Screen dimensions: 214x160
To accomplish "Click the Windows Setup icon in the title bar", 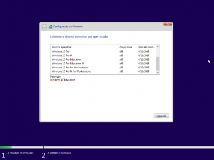I will coord(51,26).
